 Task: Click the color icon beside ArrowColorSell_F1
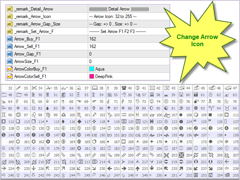pos(10,76)
